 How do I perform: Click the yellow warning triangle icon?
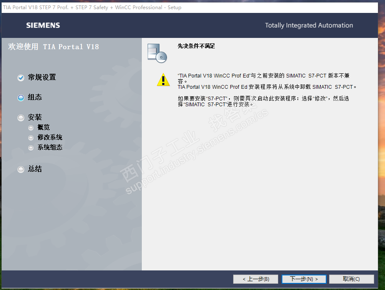163,80
